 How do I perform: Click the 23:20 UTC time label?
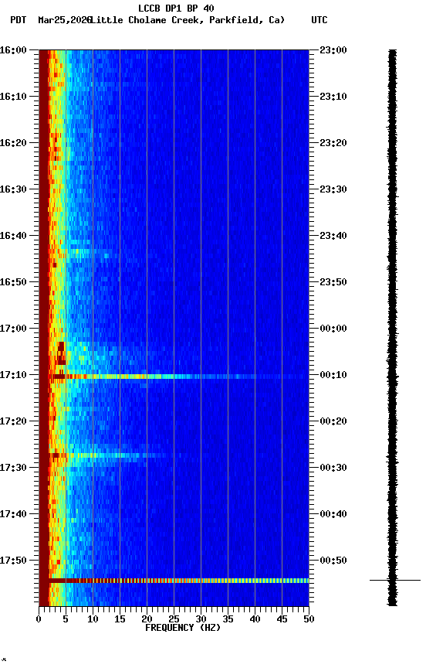click(x=333, y=143)
